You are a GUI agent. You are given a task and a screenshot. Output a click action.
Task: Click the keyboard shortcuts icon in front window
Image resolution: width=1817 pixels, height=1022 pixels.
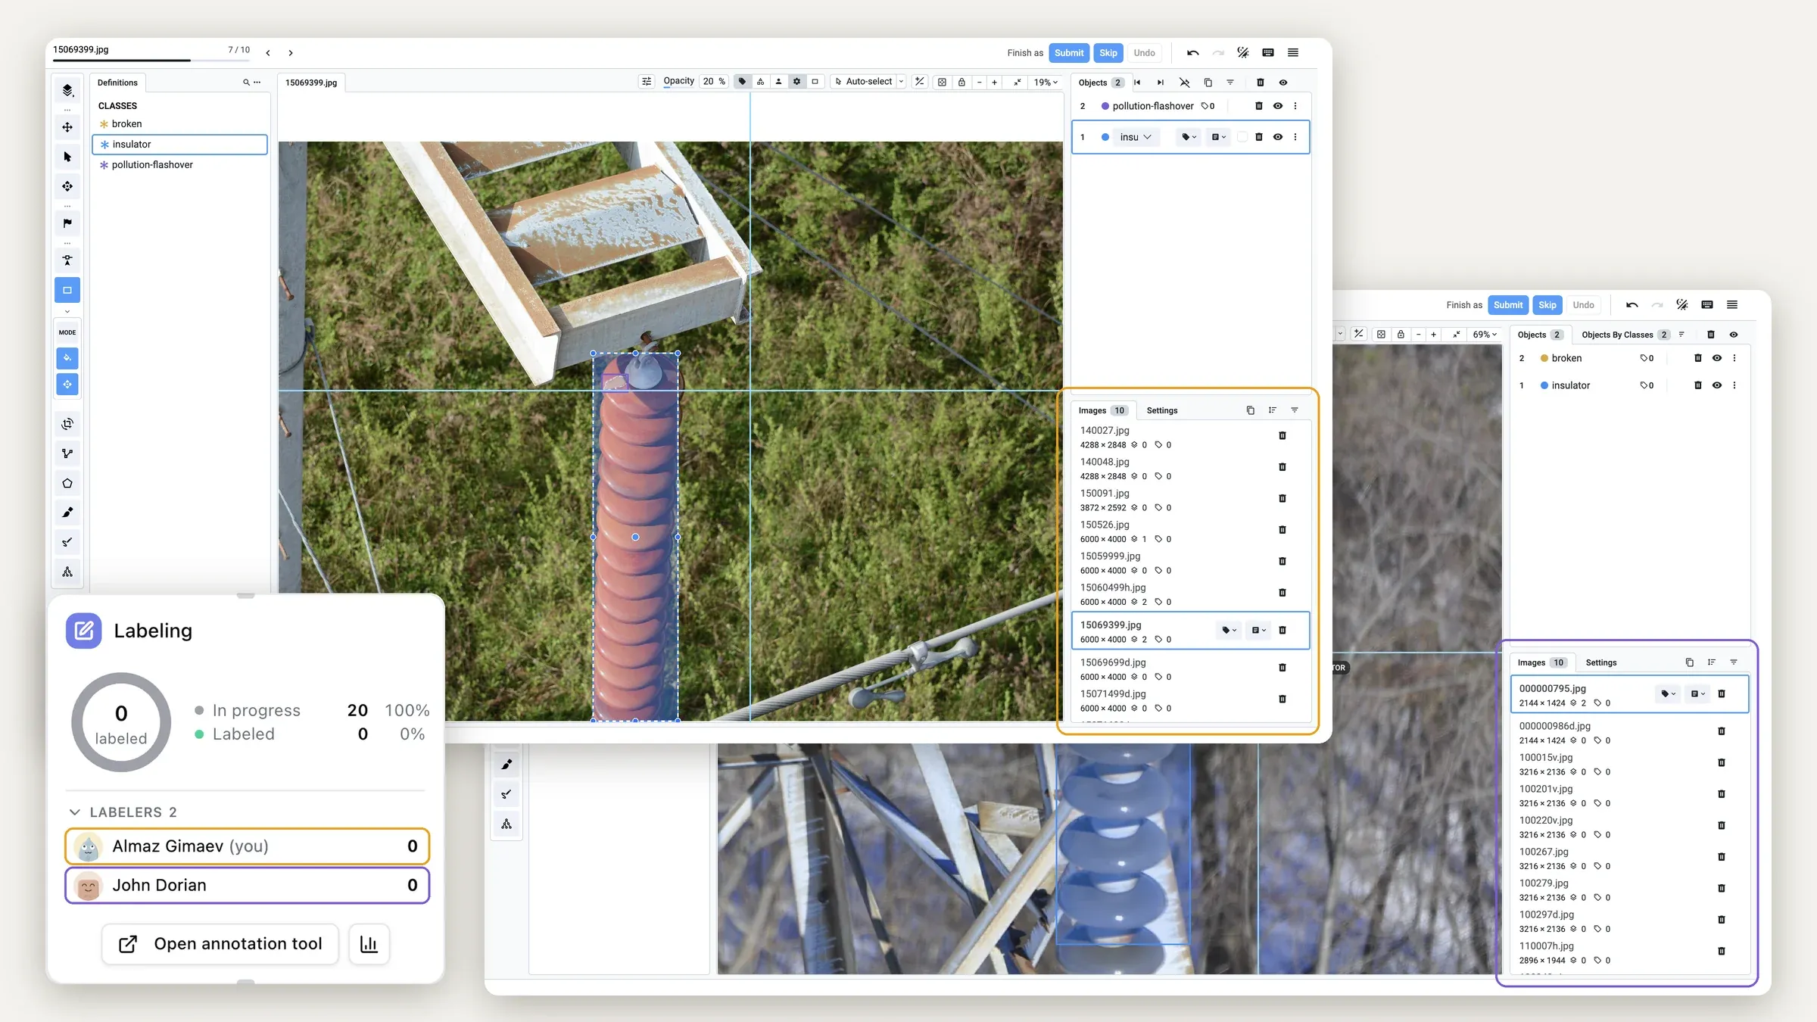click(x=1268, y=53)
